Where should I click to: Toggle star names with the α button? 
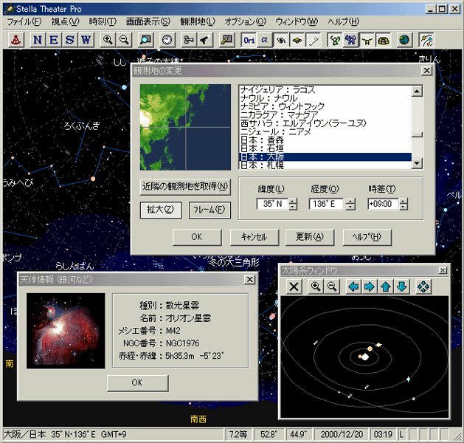(x=265, y=40)
